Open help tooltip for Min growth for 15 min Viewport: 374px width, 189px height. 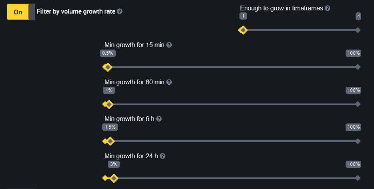pos(169,45)
